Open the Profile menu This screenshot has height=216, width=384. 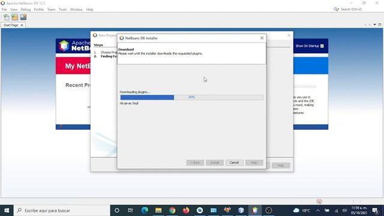coord(38,10)
